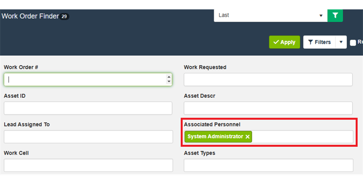The height and width of the screenshot is (187, 363).
Task: Focus the Work Requested text field
Action: [x=268, y=80]
